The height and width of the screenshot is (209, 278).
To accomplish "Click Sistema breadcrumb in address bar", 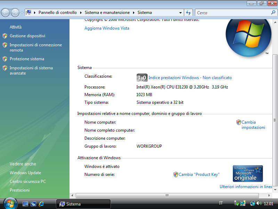I will pos(145,13).
